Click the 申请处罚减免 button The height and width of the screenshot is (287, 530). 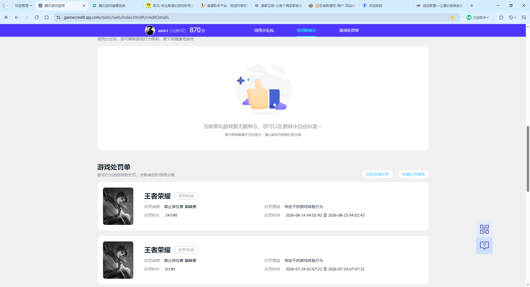(x=413, y=174)
